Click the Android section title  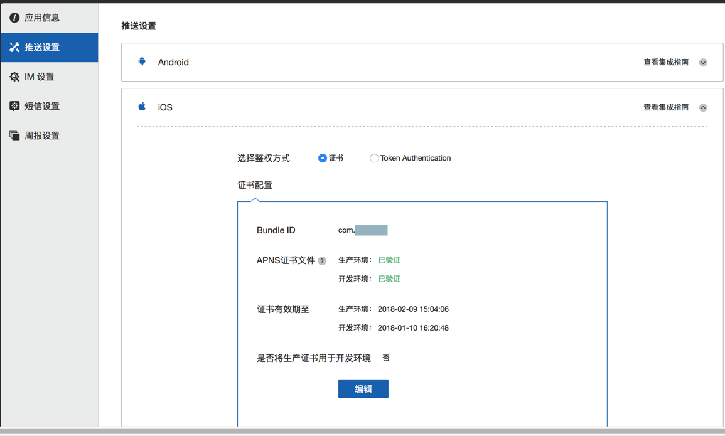(173, 62)
